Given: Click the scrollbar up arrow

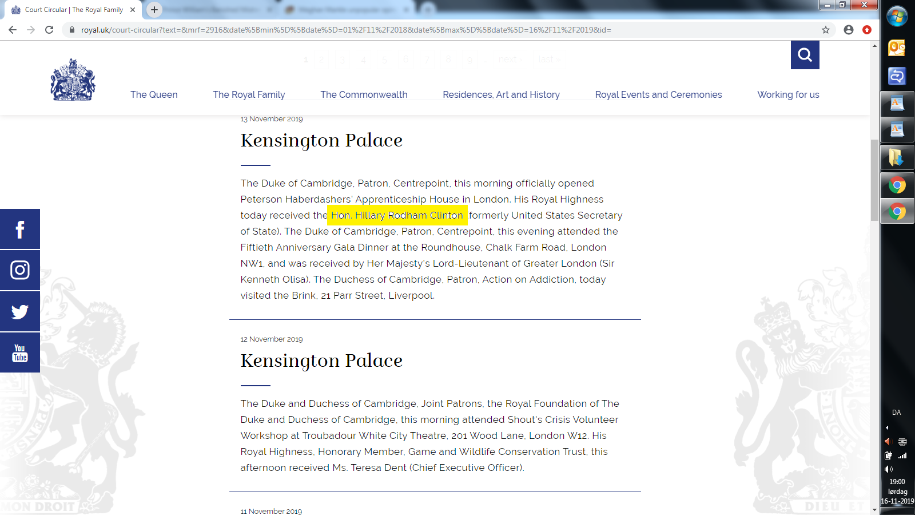Looking at the screenshot, I should (874, 46).
